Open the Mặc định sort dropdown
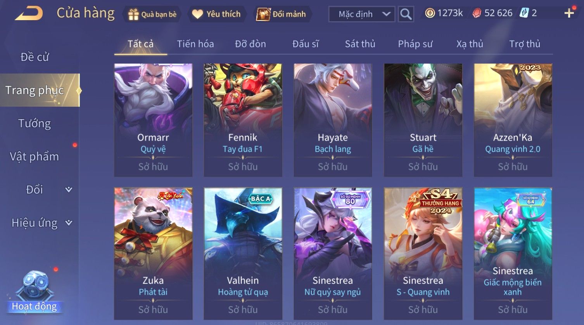 pos(362,14)
